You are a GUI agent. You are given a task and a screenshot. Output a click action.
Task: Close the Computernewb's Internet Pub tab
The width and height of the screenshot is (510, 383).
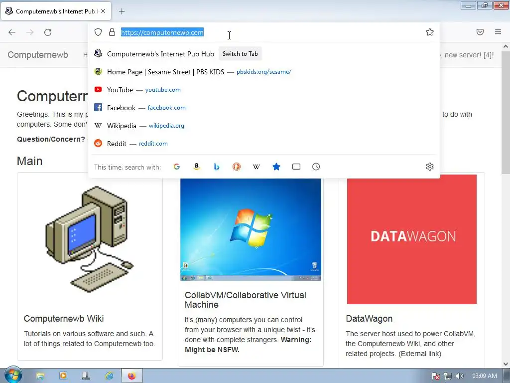(x=103, y=11)
